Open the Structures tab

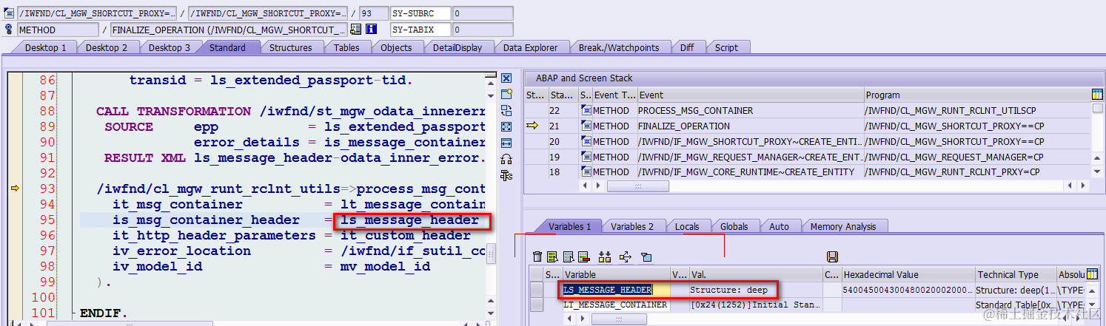click(x=290, y=47)
